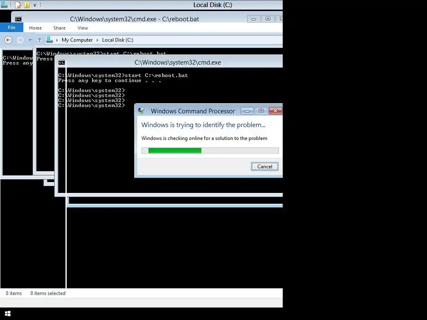
Task: Click the '8 items' status bar text
Action: (x=14, y=293)
